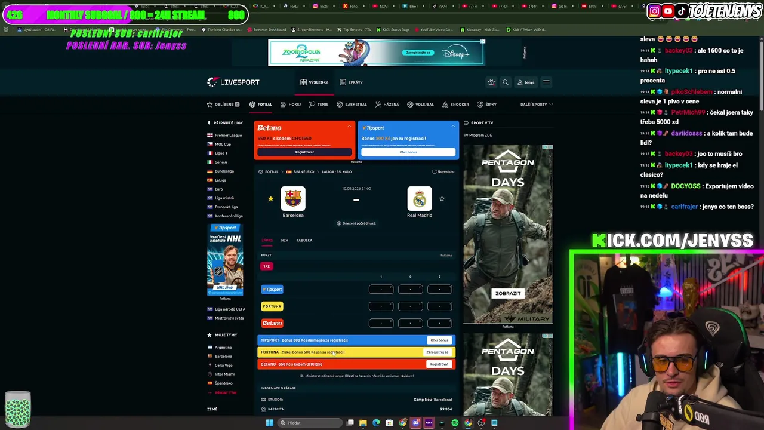Open Tipsport bookmaker logo in odds table
Screen dimensions: 764x430
tap(272, 290)
